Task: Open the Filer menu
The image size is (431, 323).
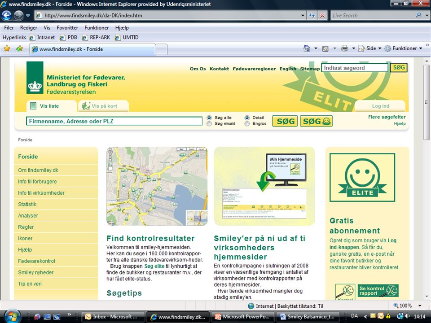Action: pos(9,28)
